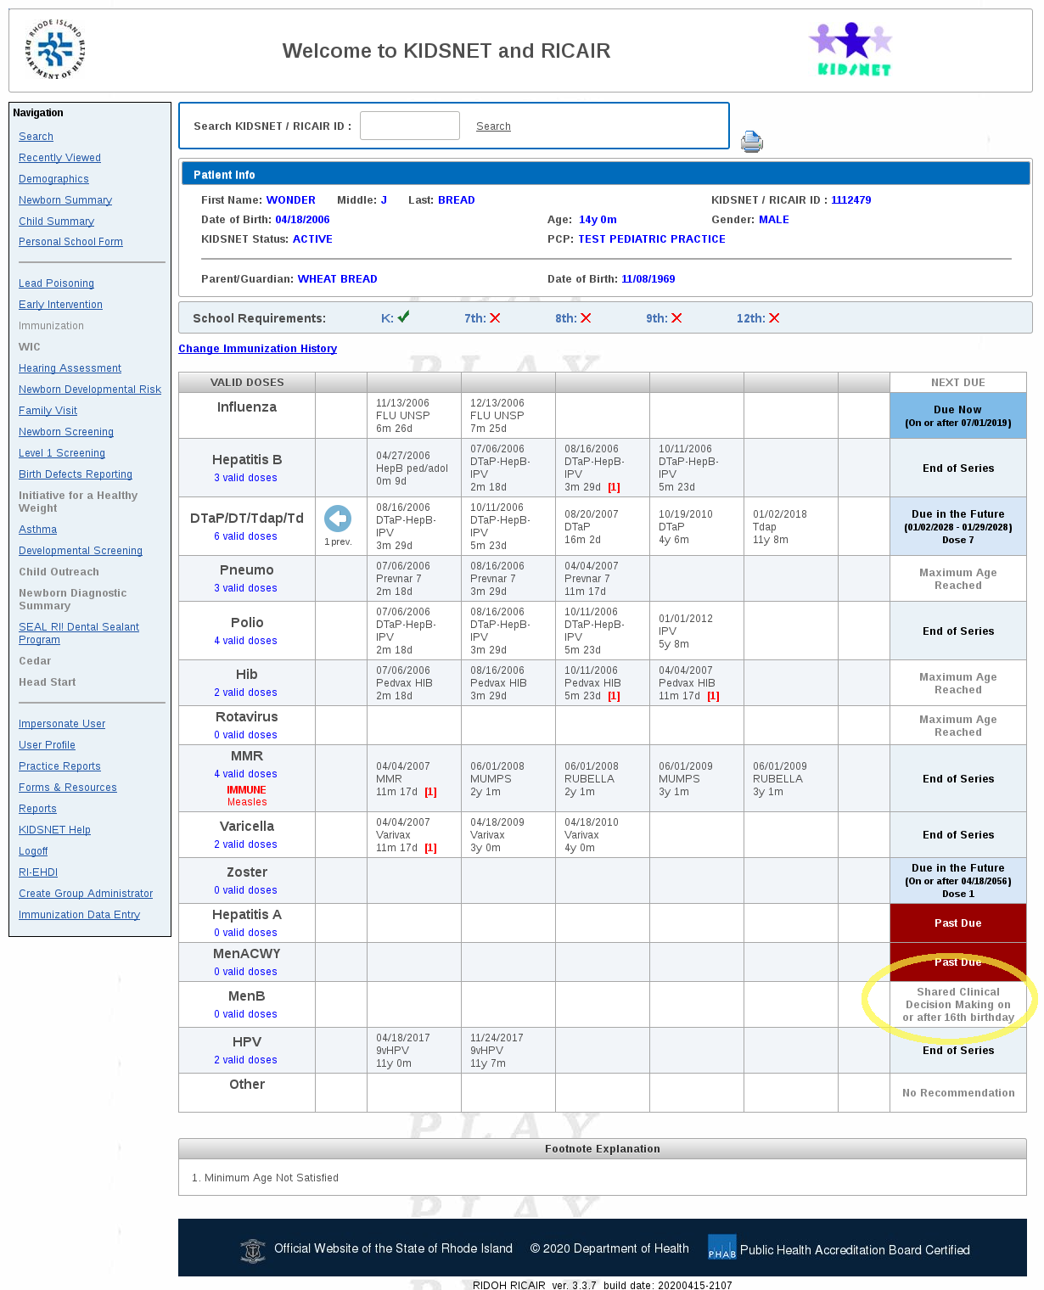Click the Hepatitis A Past Due cell
The height and width of the screenshot is (1290, 1044).
pyautogui.click(x=957, y=923)
